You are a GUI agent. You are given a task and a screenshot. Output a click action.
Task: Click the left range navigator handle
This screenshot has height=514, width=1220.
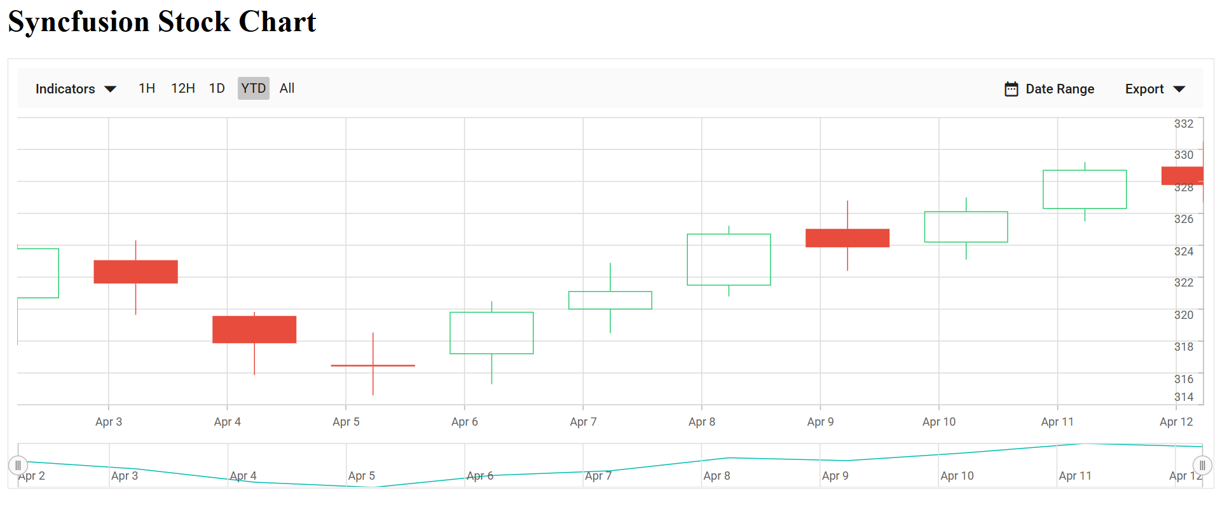(18, 466)
